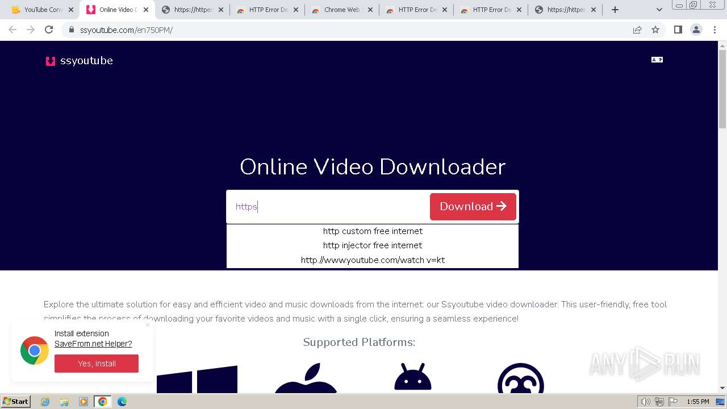
Task: Click the Chrome logo in extension popup
Action: click(x=35, y=350)
